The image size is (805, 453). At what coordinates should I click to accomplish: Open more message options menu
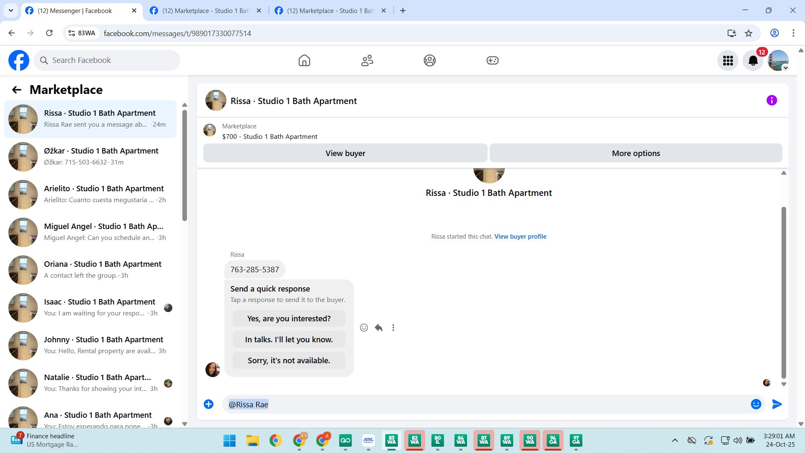click(393, 328)
